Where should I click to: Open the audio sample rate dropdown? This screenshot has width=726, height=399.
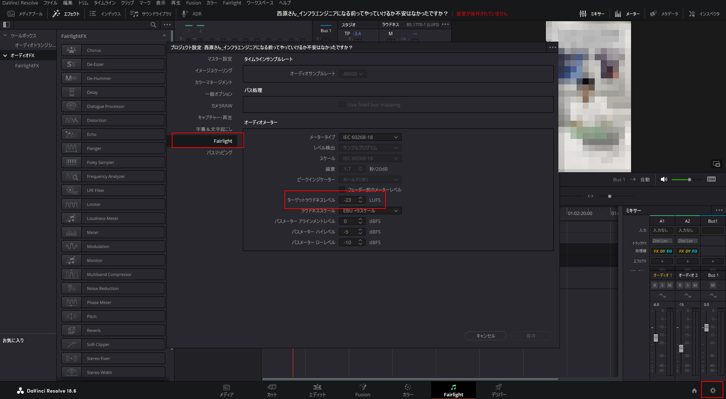pyautogui.click(x=353, y=74)
